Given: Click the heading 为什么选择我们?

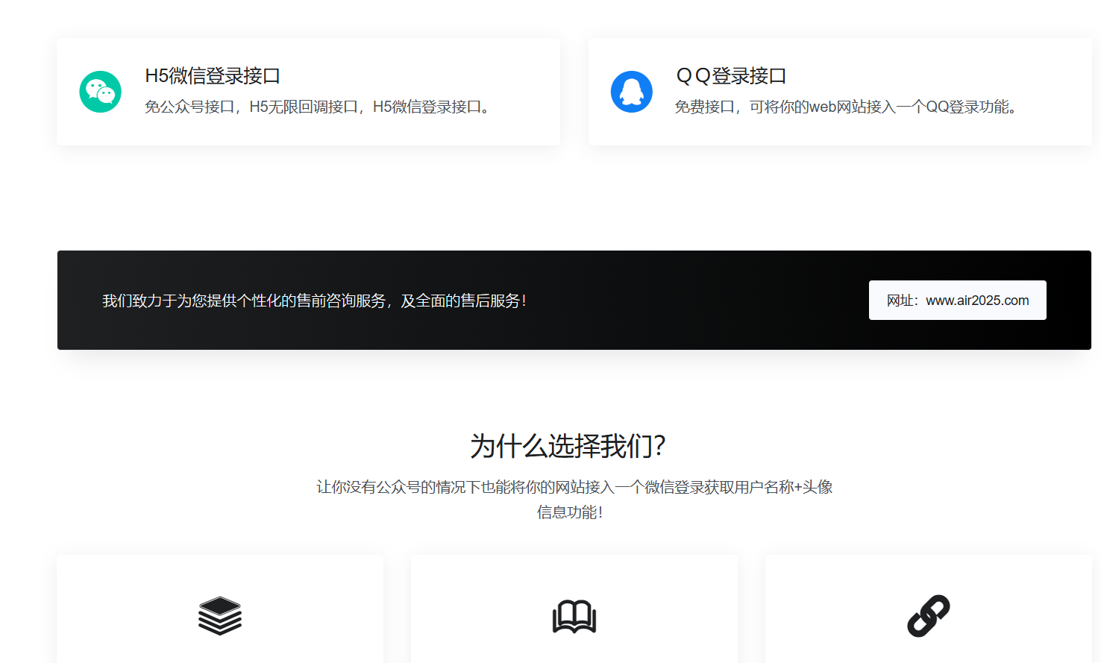Looking at the screenshot, I should pyautogui.click(x=568, y=446).
